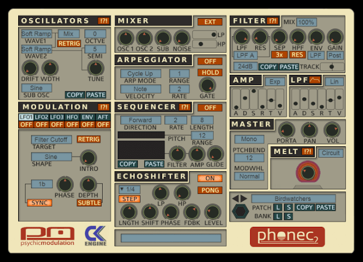Image resolution: width=363 pixels, height=262 pixels.
Task: Select the LFO1 modulation tab
Action: tap(26, 117)
